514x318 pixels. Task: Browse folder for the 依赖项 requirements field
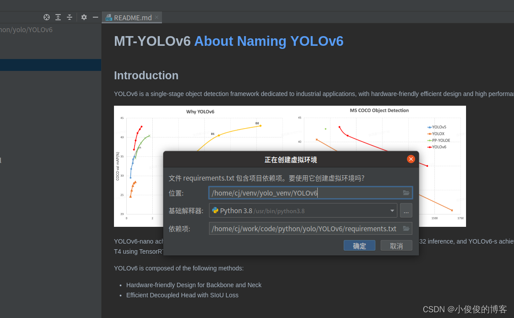(x=406, y=229)
